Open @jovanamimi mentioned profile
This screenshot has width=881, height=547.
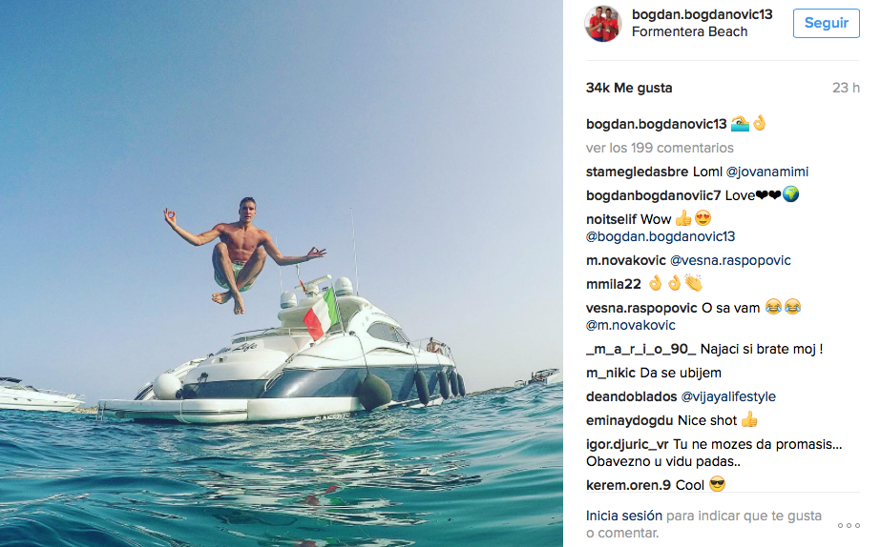(x=767, y=172)
